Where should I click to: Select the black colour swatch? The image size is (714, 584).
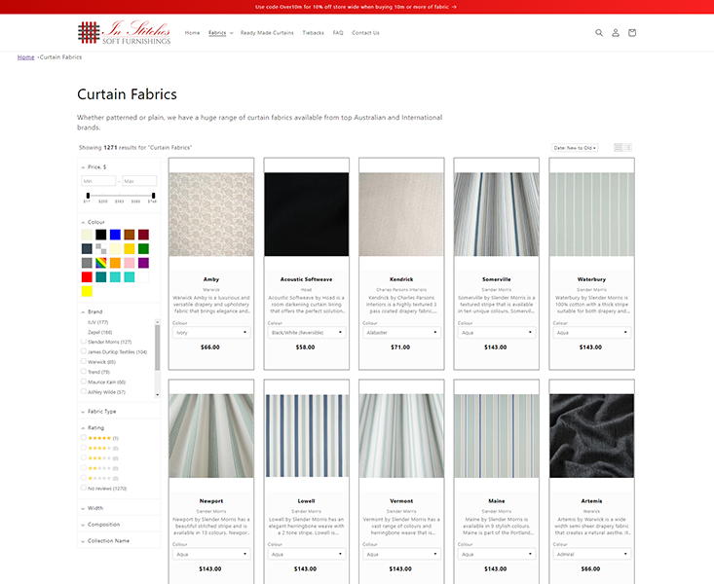(101, 235)
